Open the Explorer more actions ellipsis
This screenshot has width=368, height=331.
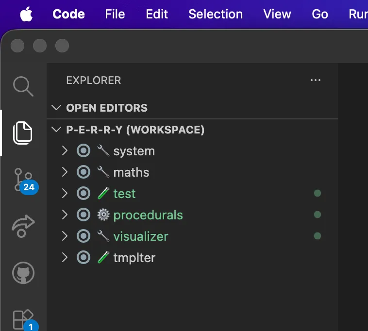tap(316, 80)
